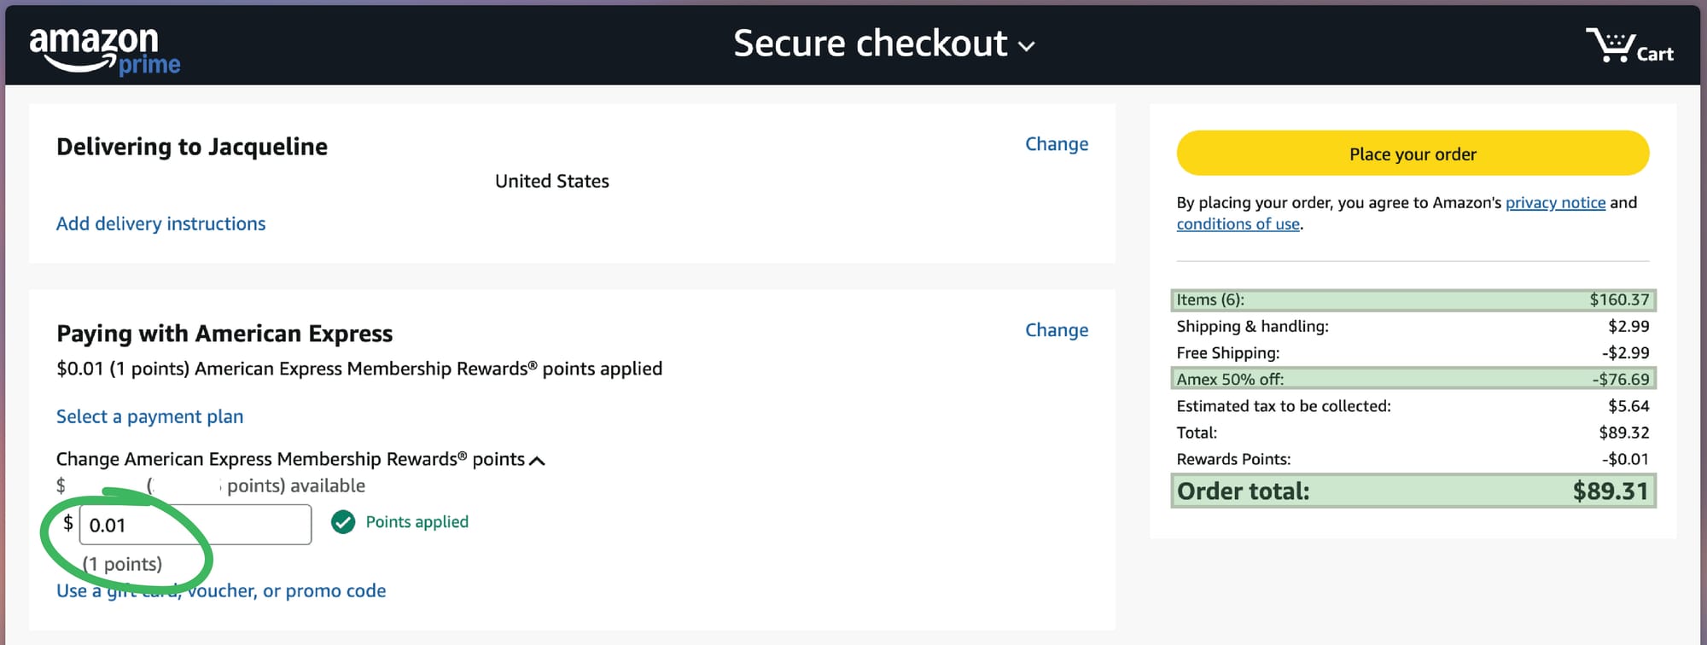Open the Amazon Prime logo home link
Viewport: 1707px width, 645px height.
tap(105, 49)
